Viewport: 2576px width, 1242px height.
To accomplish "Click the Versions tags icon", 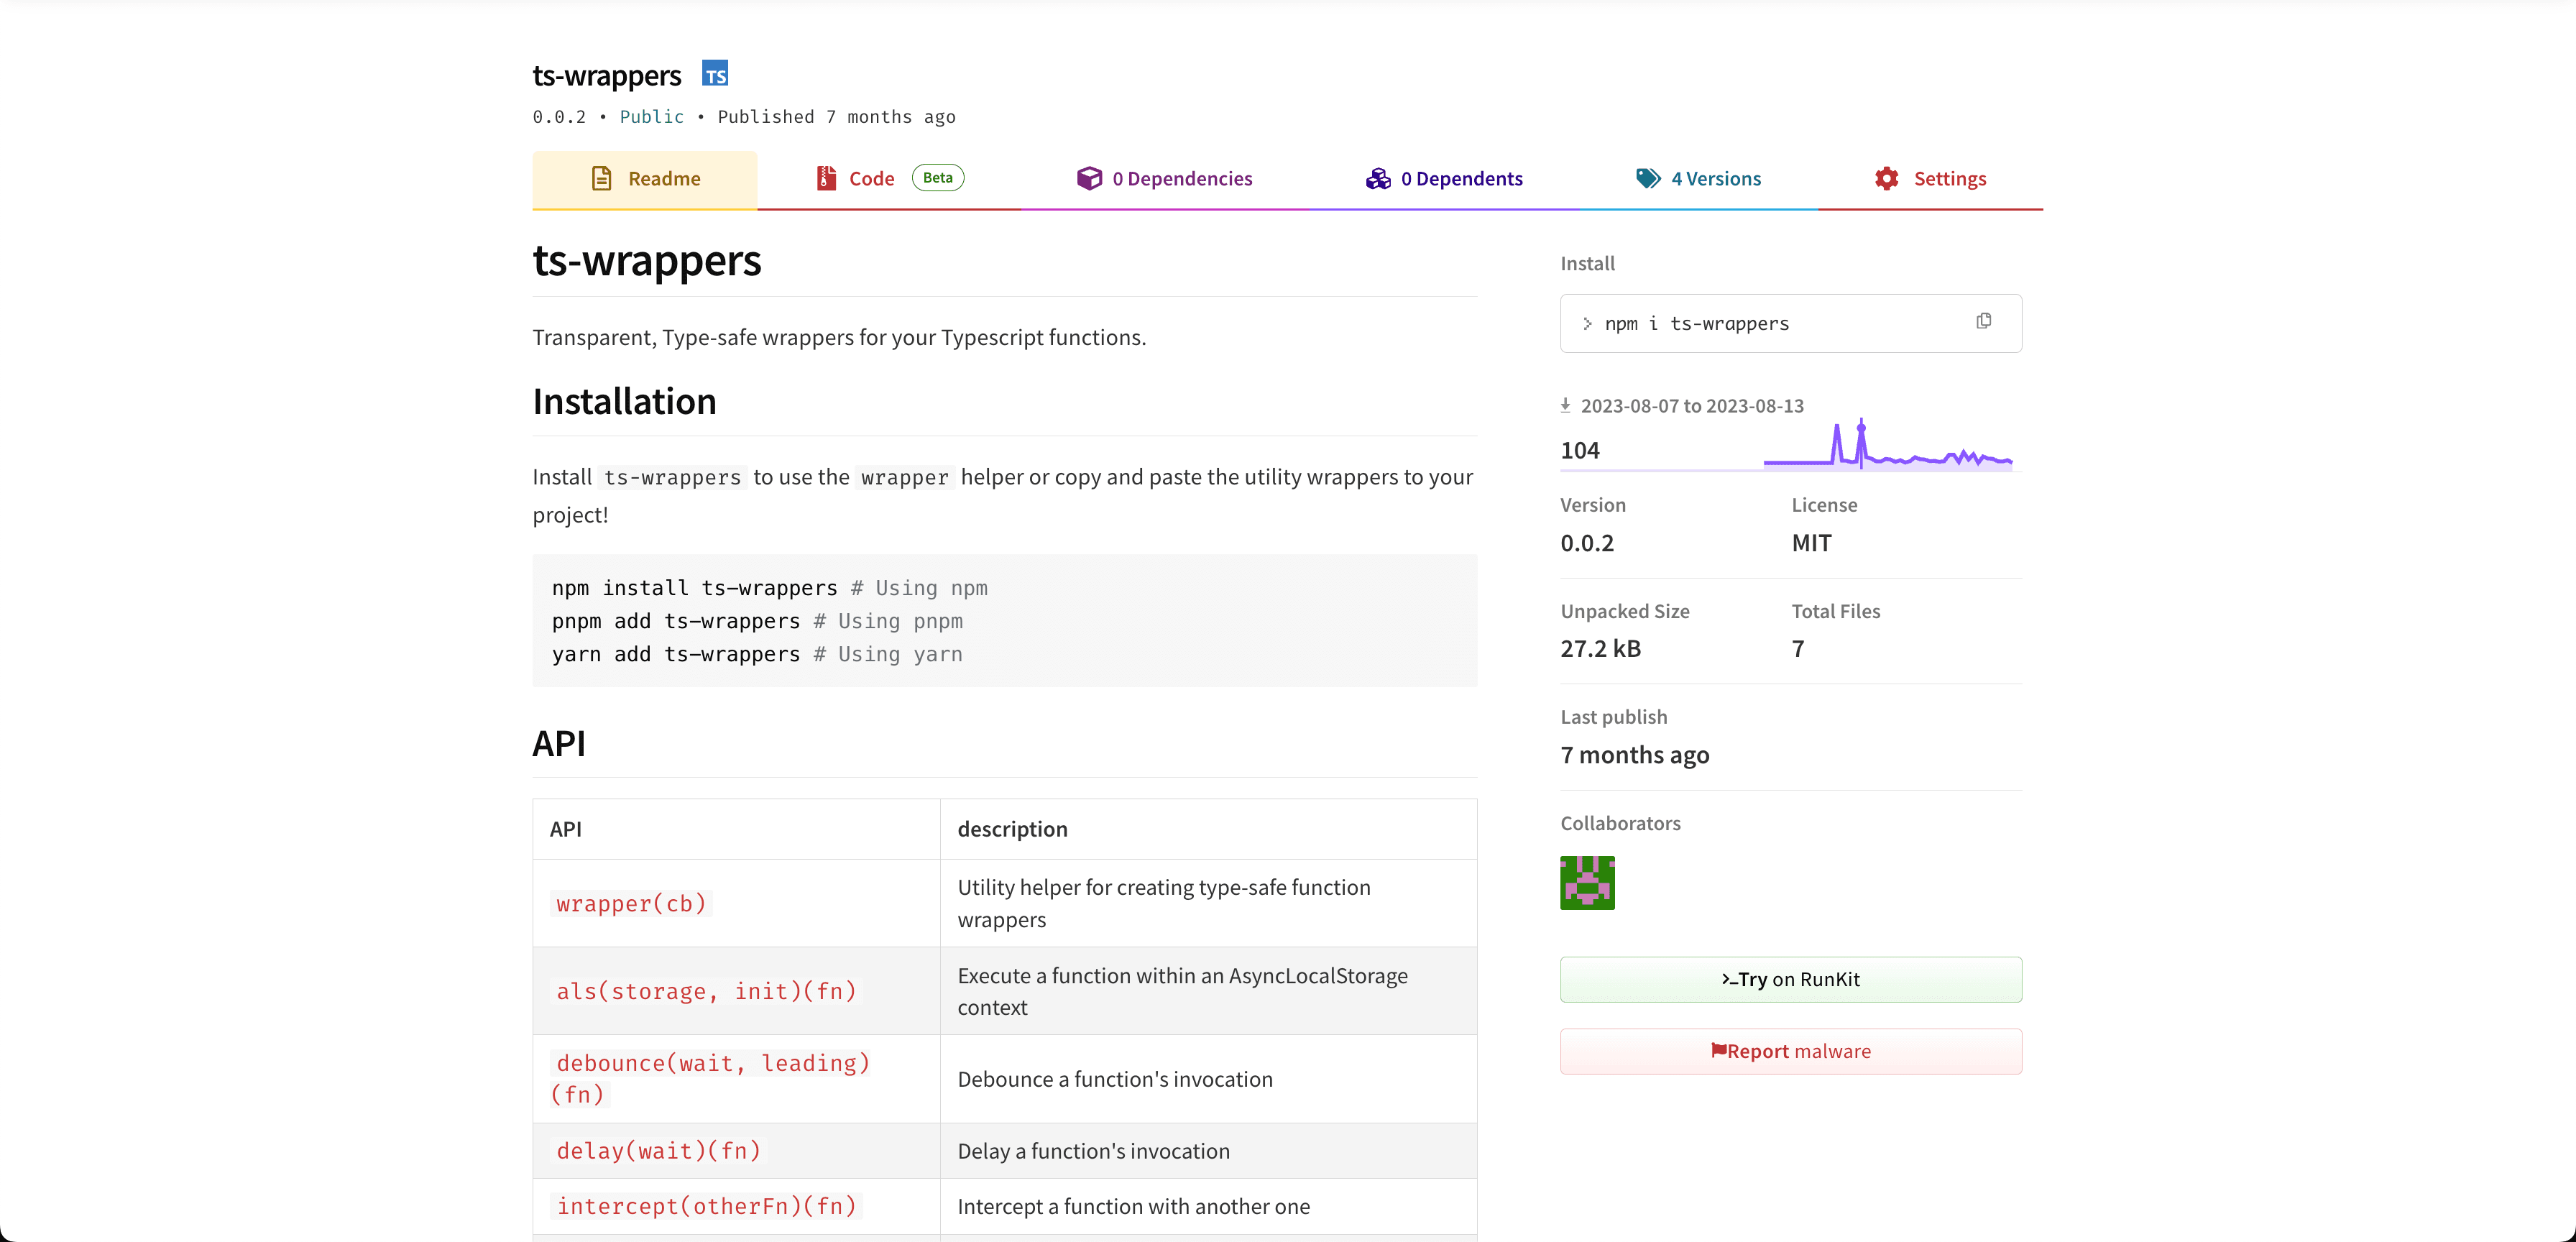I will coord(1648,179).
